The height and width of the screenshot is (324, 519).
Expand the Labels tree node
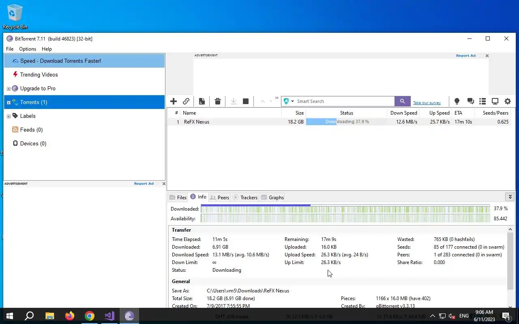(x=9, y=116)
